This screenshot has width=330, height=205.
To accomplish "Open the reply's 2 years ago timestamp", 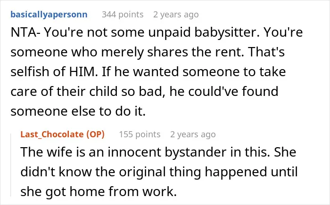I will 193,134.
